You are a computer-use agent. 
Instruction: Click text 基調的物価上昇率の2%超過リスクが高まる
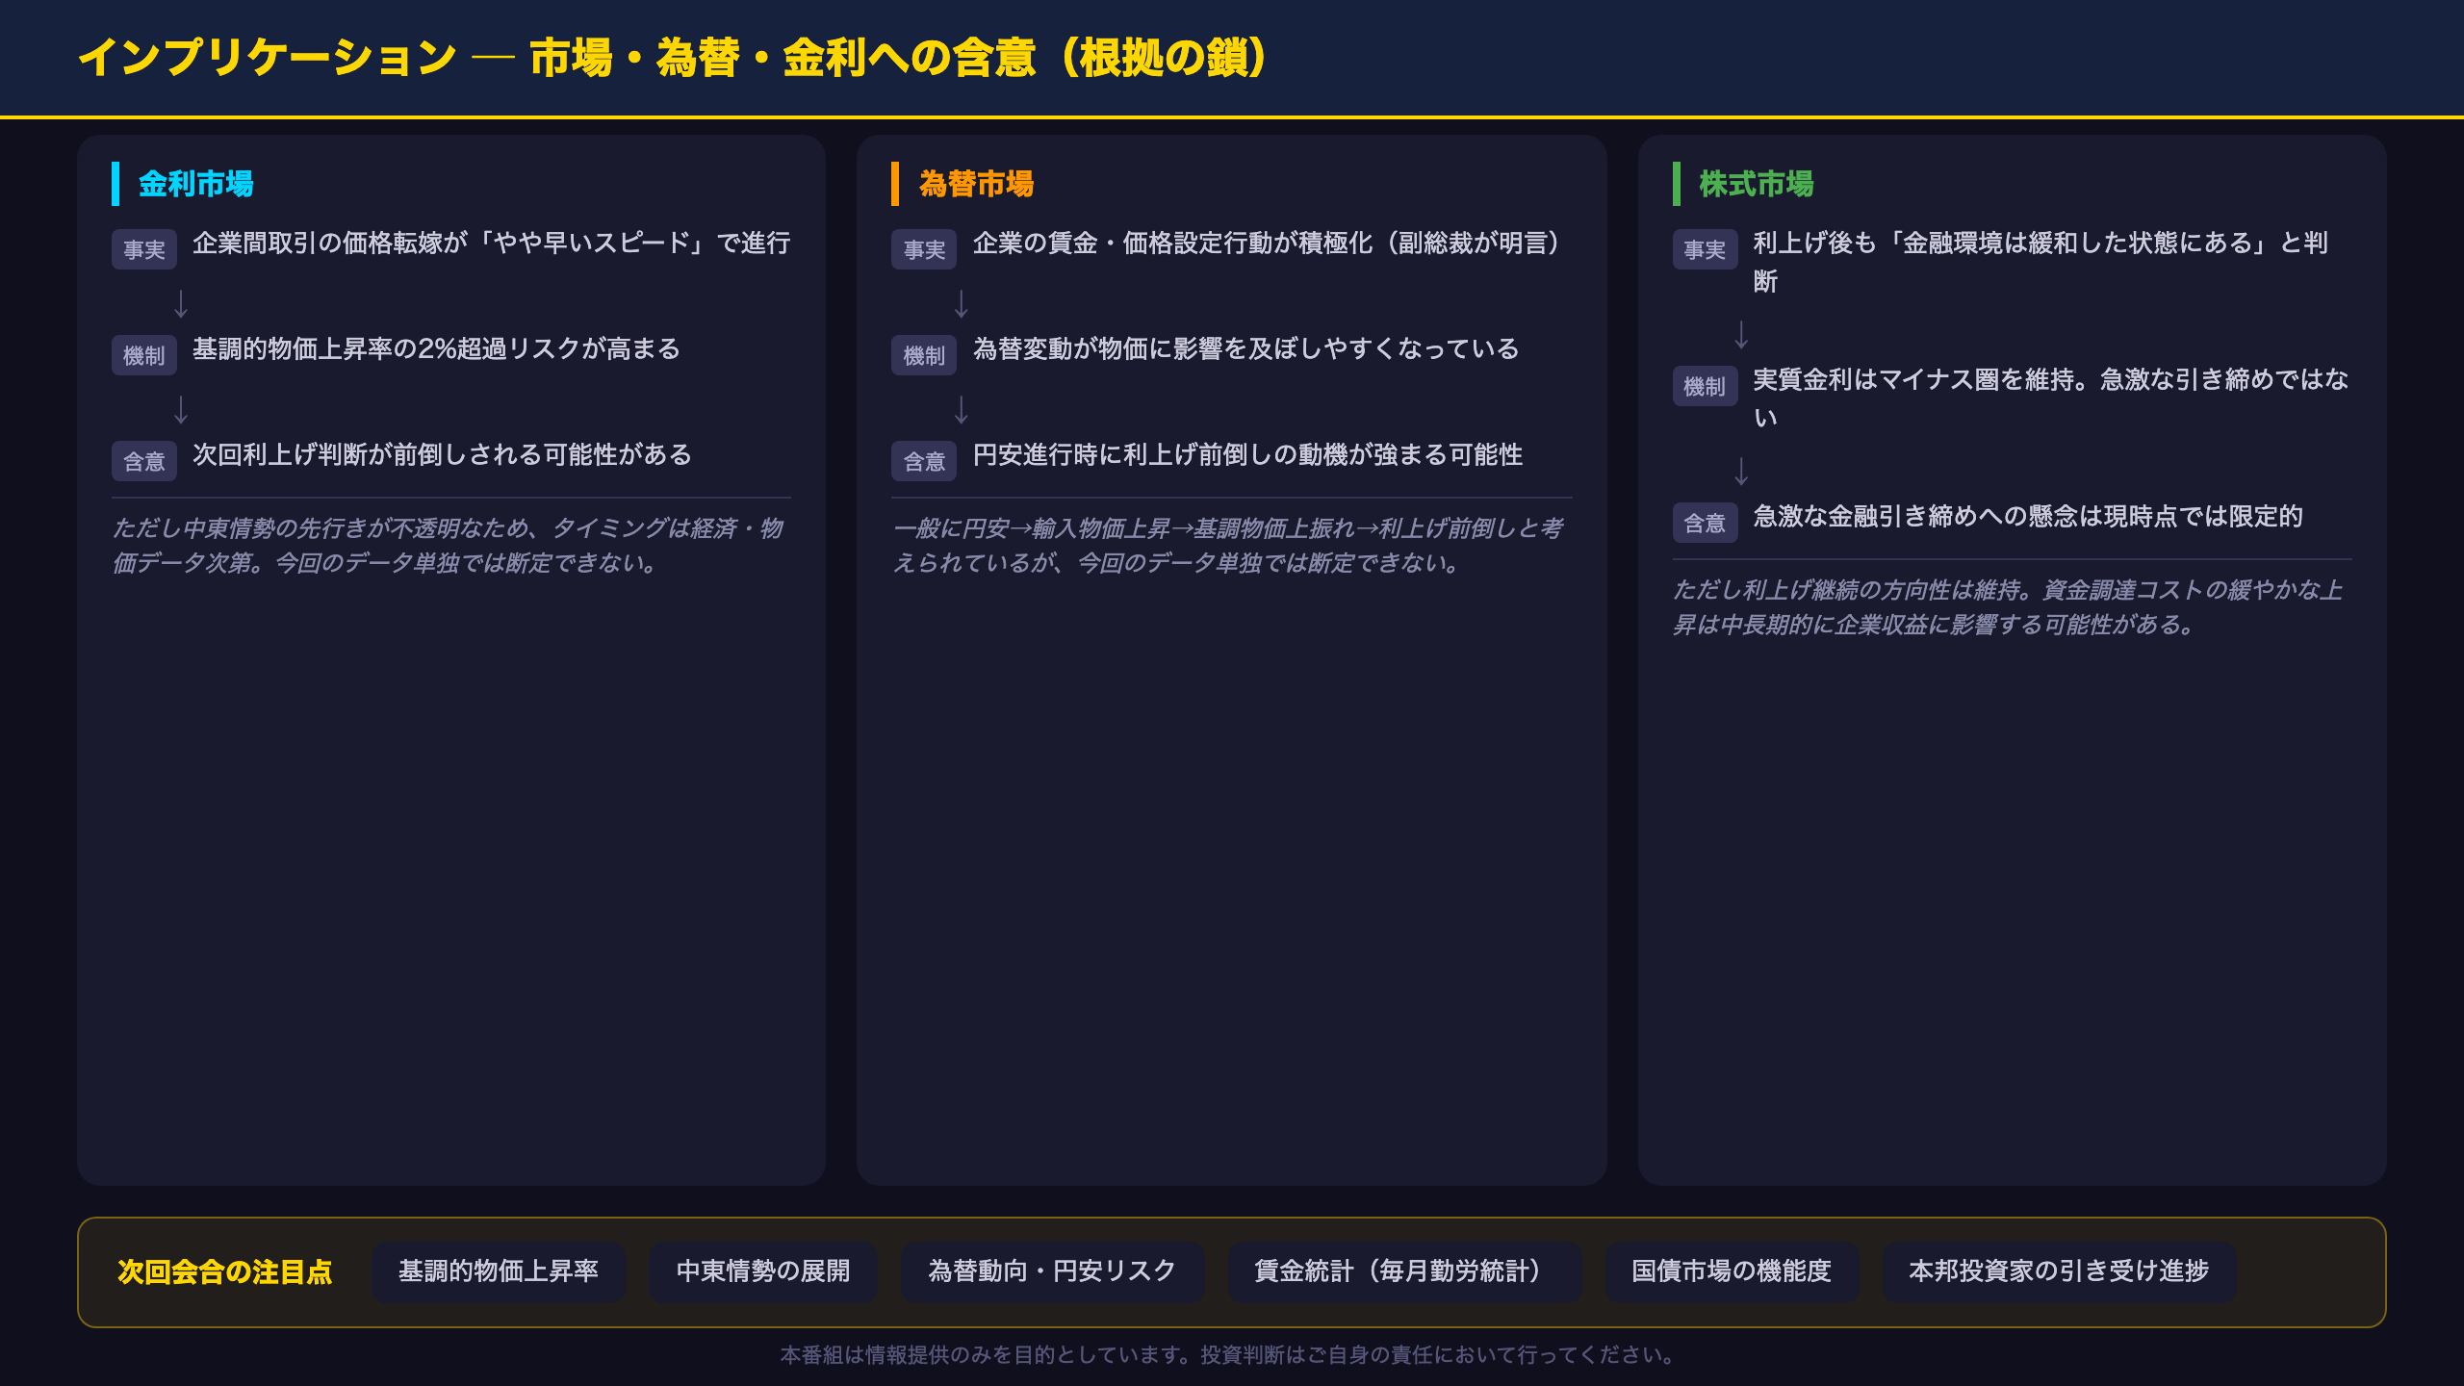point(436,348)
